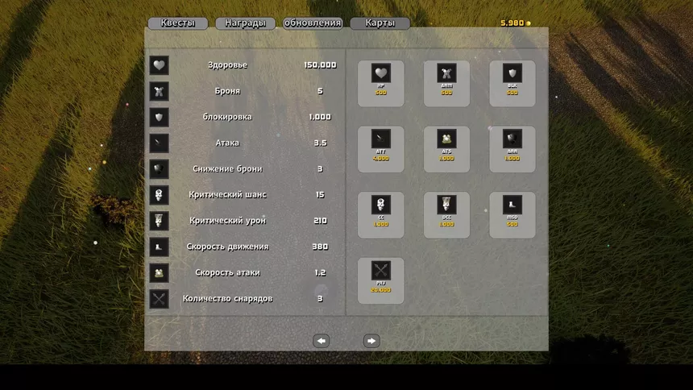
Task: Switch to the Награды tab
Action: (x=245, y=23)
